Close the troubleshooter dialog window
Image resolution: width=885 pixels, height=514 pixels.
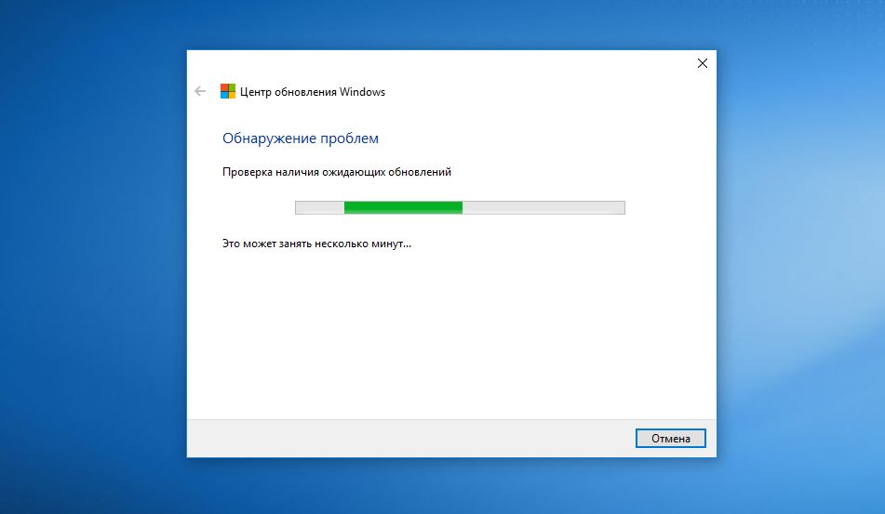coord(702,63)
